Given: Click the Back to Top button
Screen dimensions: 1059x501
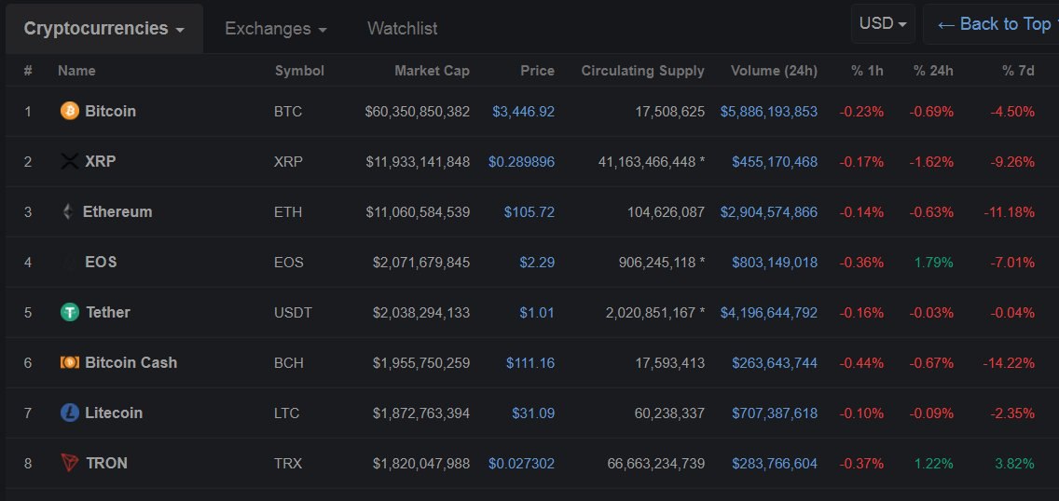Looking at the screenshot, I should 994,24.
